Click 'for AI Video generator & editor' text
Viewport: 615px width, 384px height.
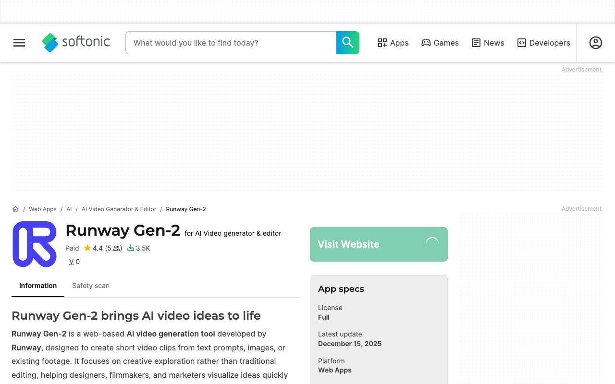[233, 233]
